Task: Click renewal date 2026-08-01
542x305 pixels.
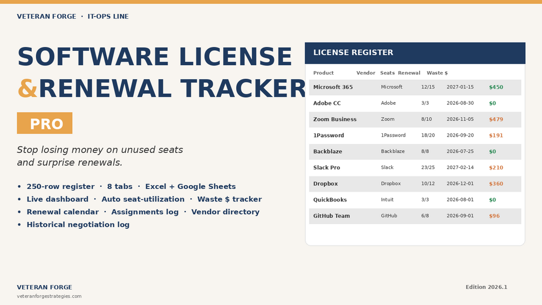Action: pyautogui.click(x=460, y=200)
